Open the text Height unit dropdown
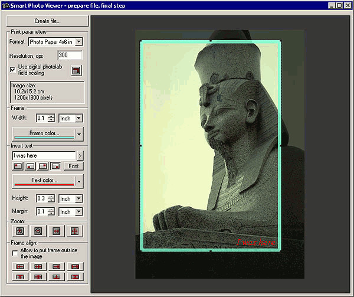The image size is (354, 297). click(78, 198)
